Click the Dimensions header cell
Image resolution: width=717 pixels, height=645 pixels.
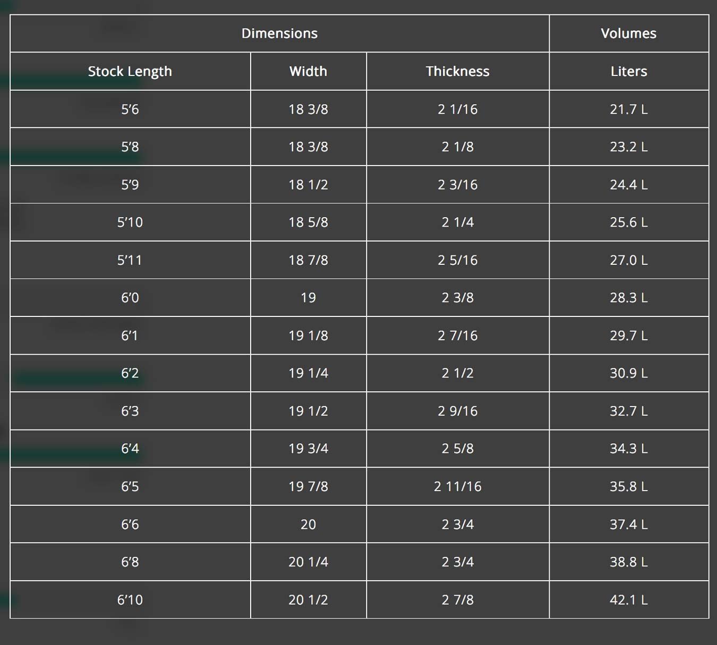(279, 33)
